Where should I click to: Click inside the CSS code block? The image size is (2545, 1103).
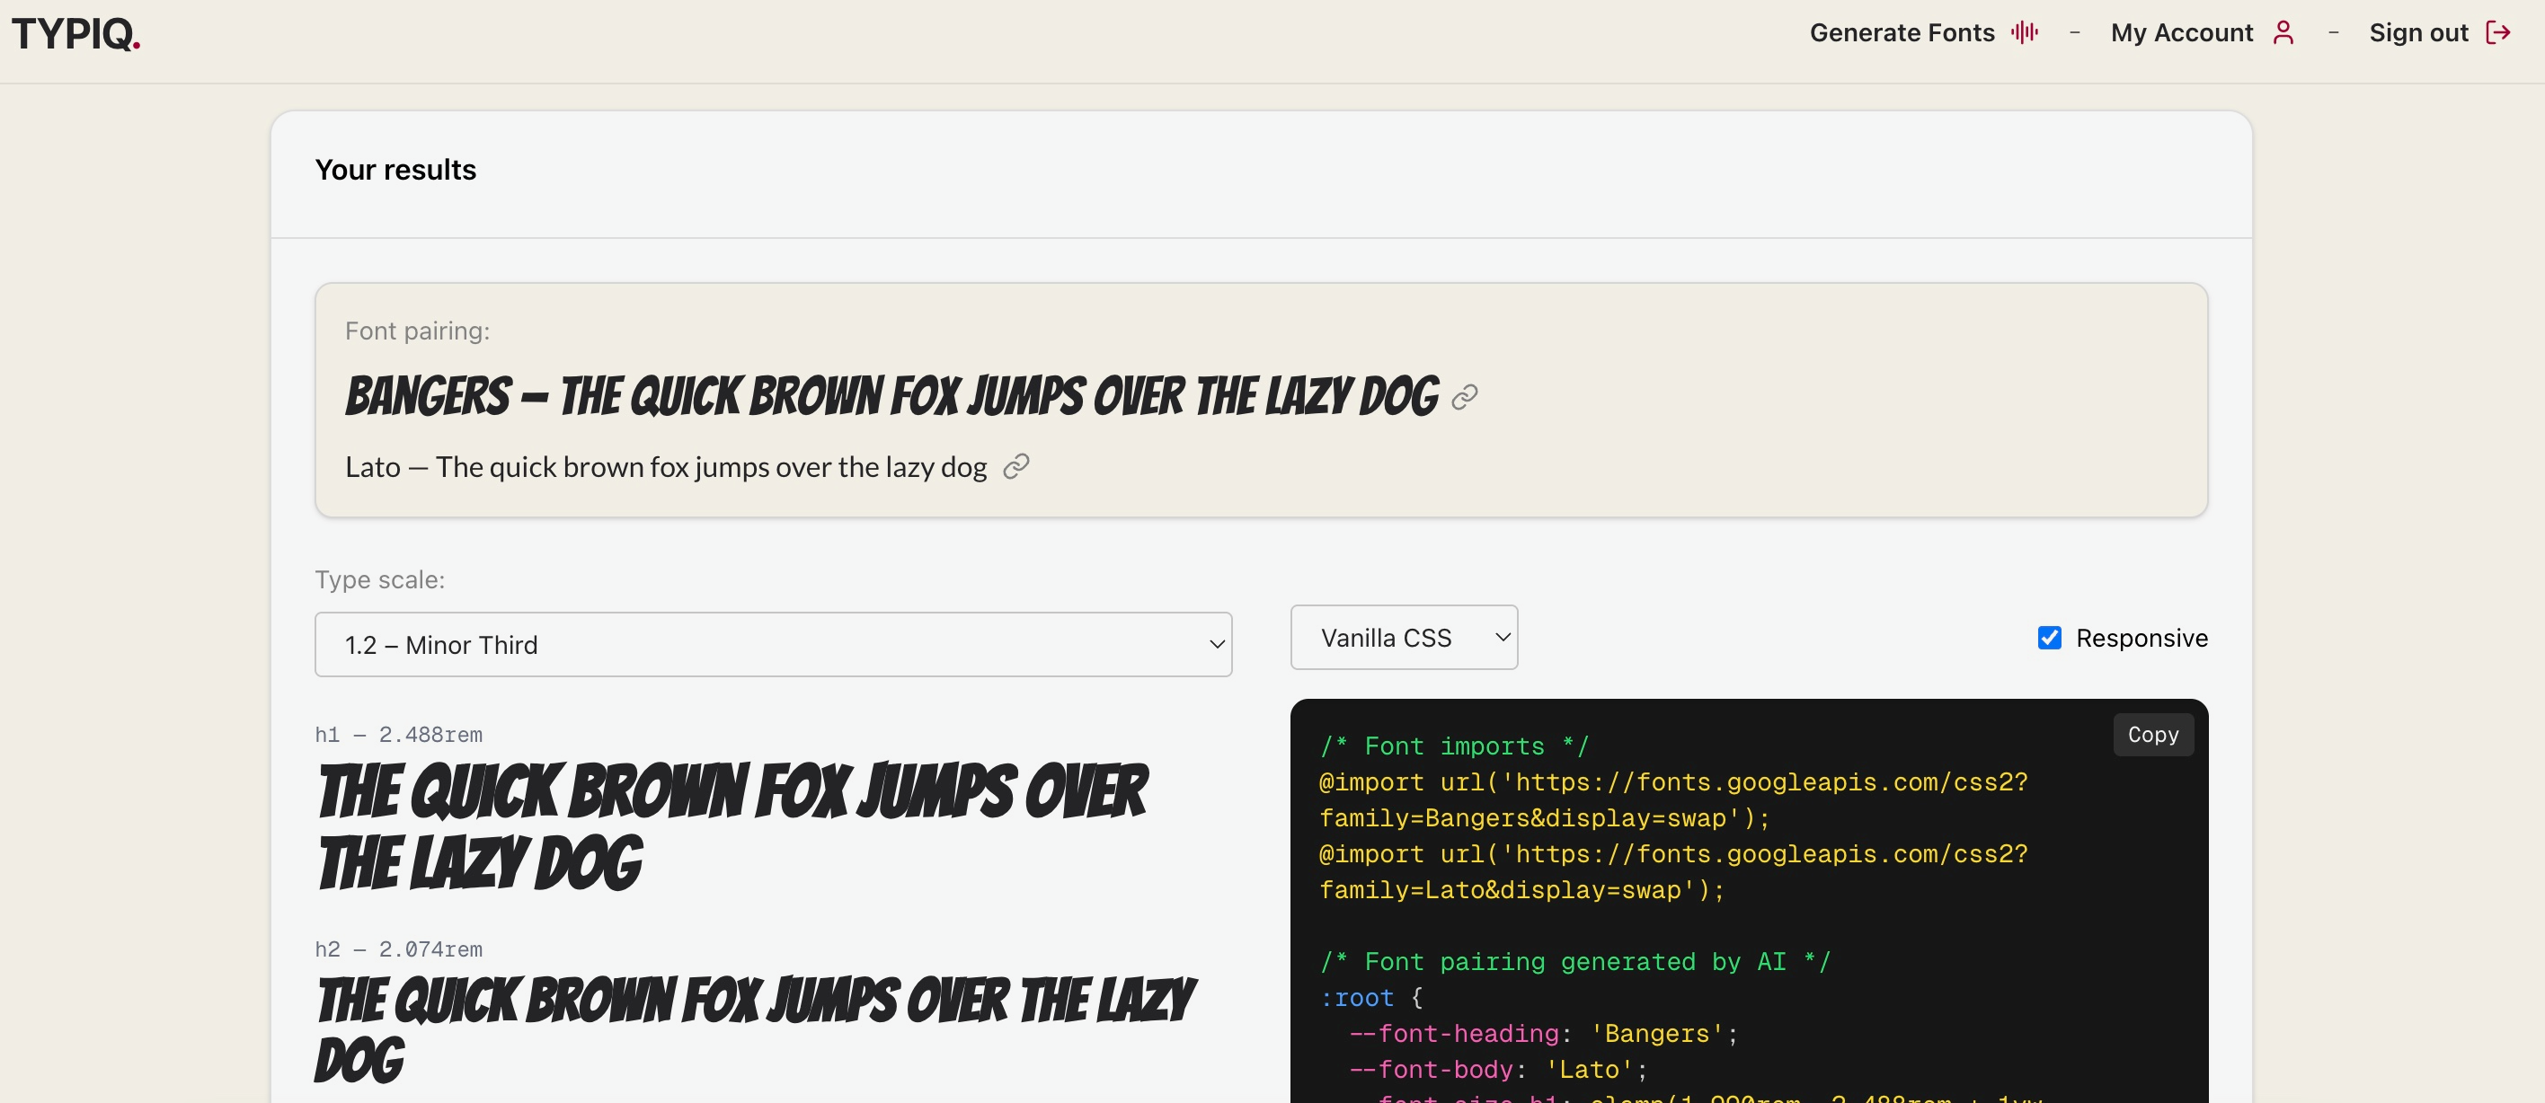click(1749, 928)
